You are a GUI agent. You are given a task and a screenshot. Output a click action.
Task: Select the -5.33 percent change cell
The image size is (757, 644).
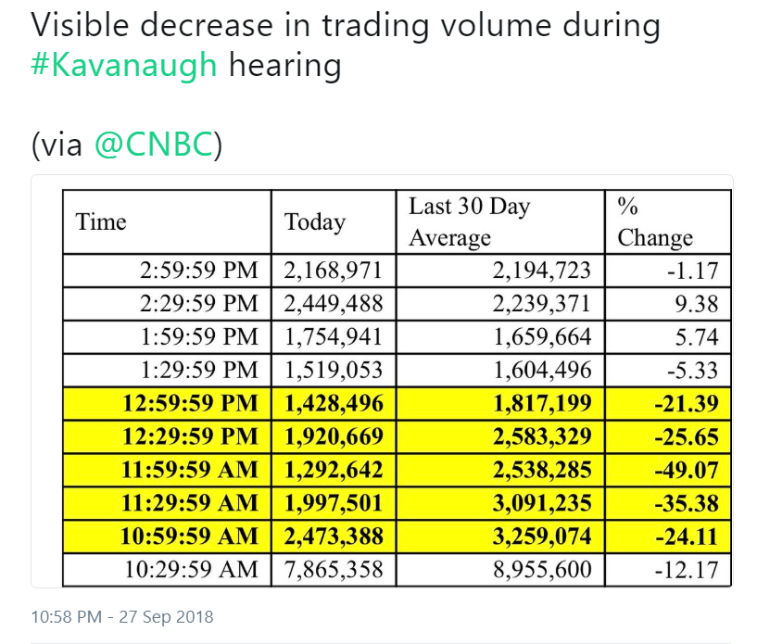click(668, 371)
